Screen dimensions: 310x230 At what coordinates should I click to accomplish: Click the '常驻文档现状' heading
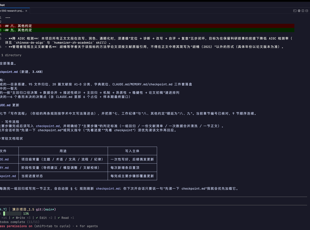(x=12, y=139)
